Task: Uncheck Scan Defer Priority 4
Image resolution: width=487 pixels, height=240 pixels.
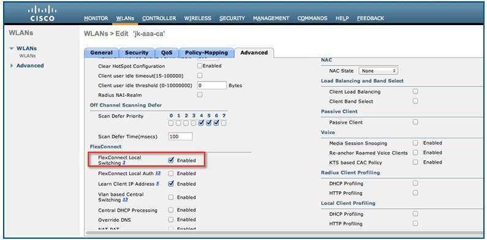Action: tap(201, 123)
